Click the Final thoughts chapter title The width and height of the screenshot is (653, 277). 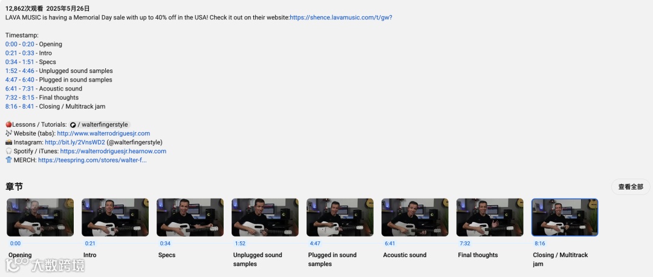coord(478,255)
